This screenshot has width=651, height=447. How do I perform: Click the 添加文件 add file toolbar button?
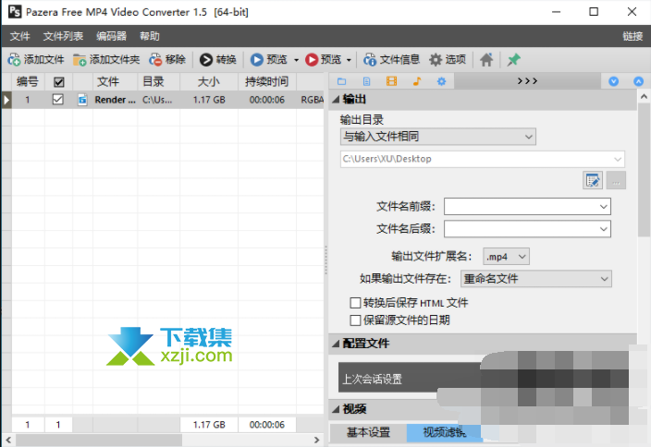[36, 60]
